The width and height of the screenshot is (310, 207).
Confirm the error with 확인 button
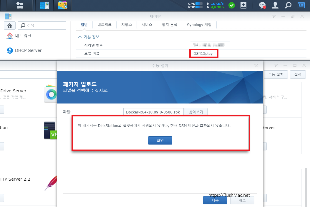(x=160, y=140)
